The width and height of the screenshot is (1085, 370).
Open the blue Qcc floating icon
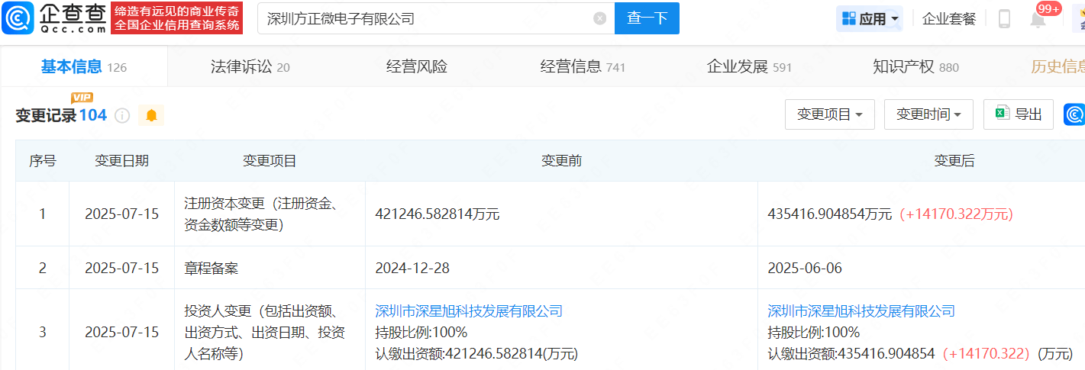pyautogui.click(x=1075, y=115)
